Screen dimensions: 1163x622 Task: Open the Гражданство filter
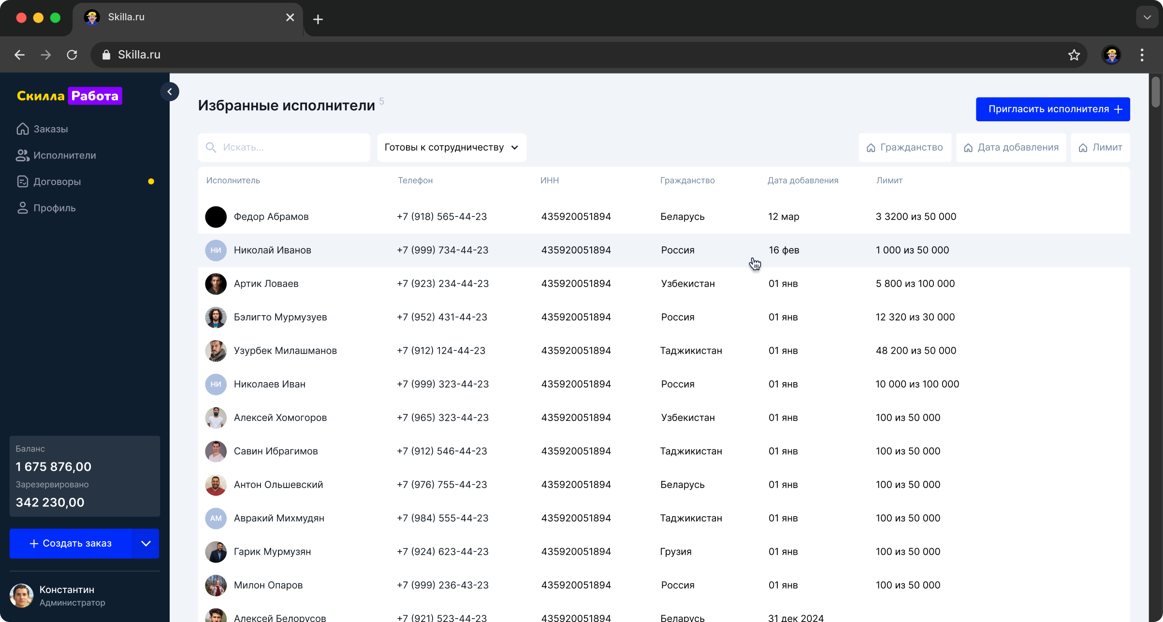click(x=904, y=147)
